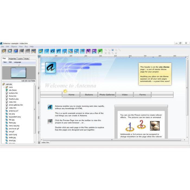Open the Language menu in Files panel

coord(17,62)
